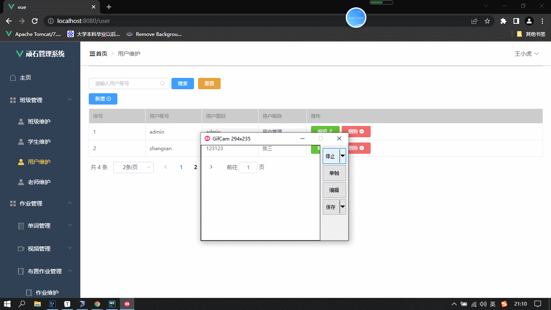Expand the 视频管理 submenu
The width and height of the screenshot is (551, 310).
coord(40,249)
